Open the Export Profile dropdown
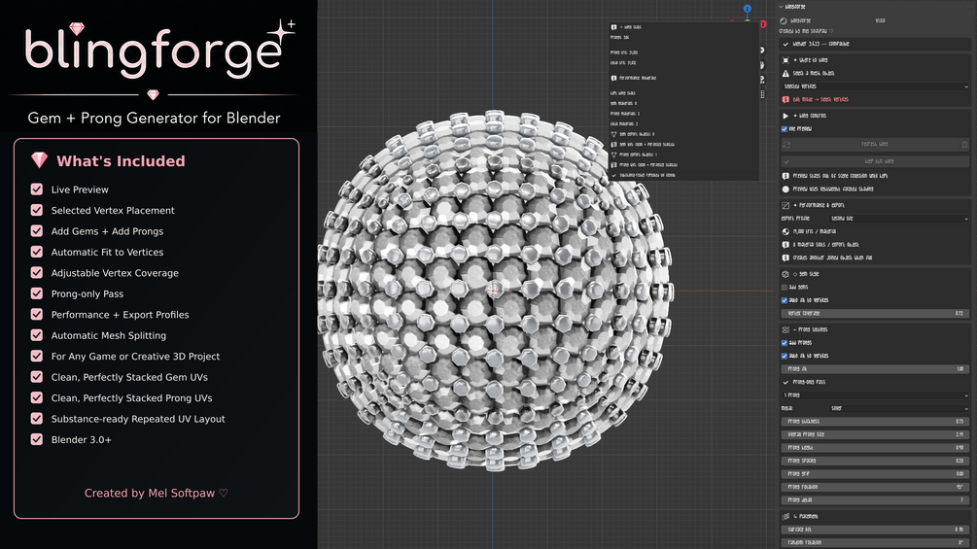 (x=899, y=219)
